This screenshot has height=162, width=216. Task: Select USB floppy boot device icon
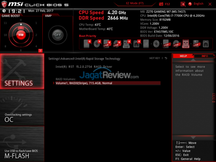(196, 44)
